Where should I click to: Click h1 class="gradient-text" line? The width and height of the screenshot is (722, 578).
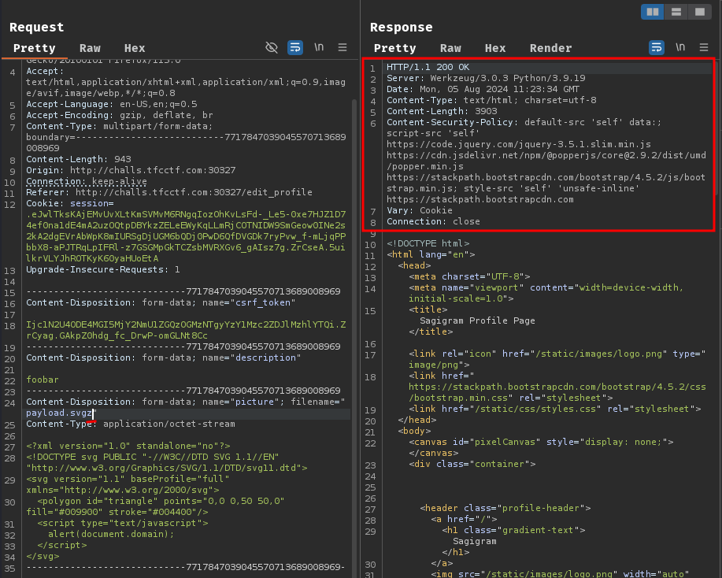(513, 530)
